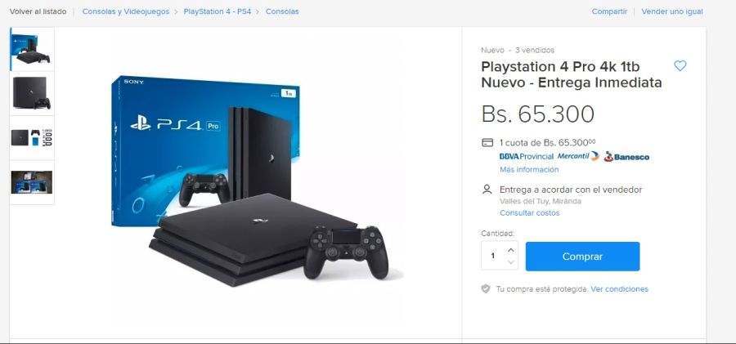Select the third accessories thumbnail
The width and height of the screenshot is (736, 344).
(33, 138)
